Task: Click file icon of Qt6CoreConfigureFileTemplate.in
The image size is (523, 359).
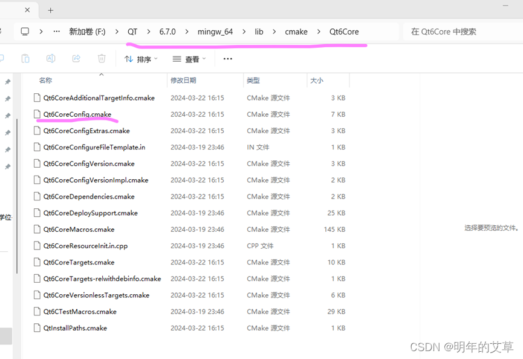Action: 37,147
